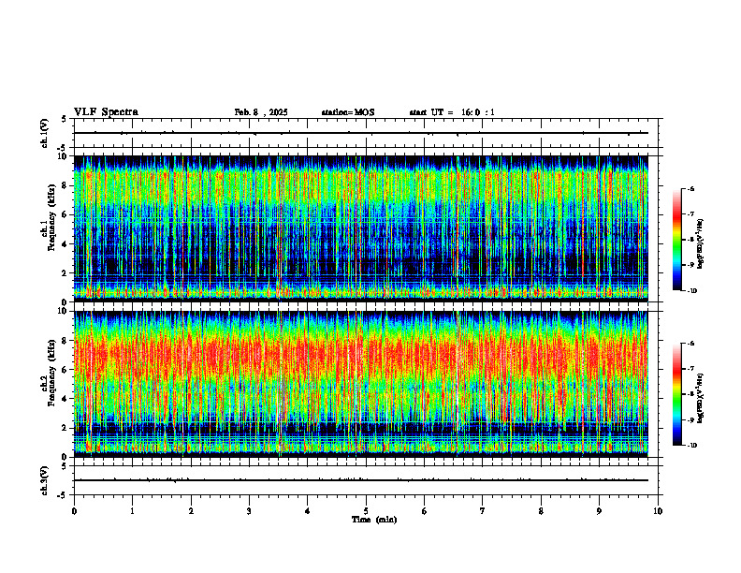741x573 pixels.
Task: Click the ch.2 color scale bar
Action: click(x=676, y=394)
